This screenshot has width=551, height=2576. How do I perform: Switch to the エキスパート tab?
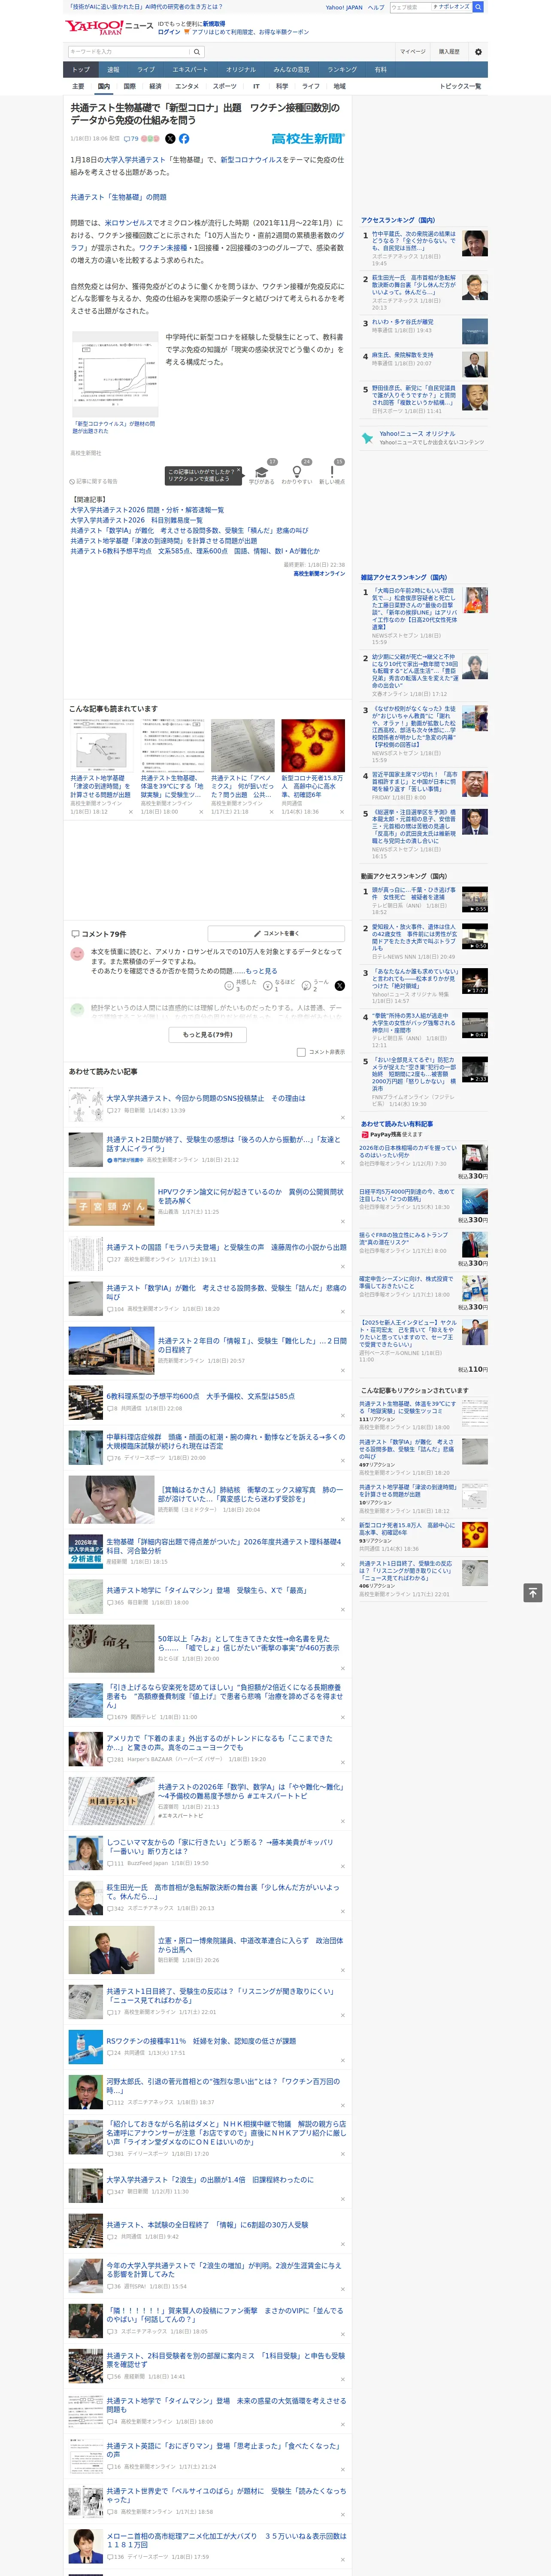tap(190, 69)
